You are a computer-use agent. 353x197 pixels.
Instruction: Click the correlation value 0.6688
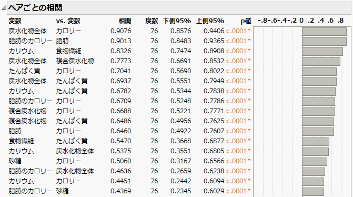pyautogui.click(x=120, y=111)
